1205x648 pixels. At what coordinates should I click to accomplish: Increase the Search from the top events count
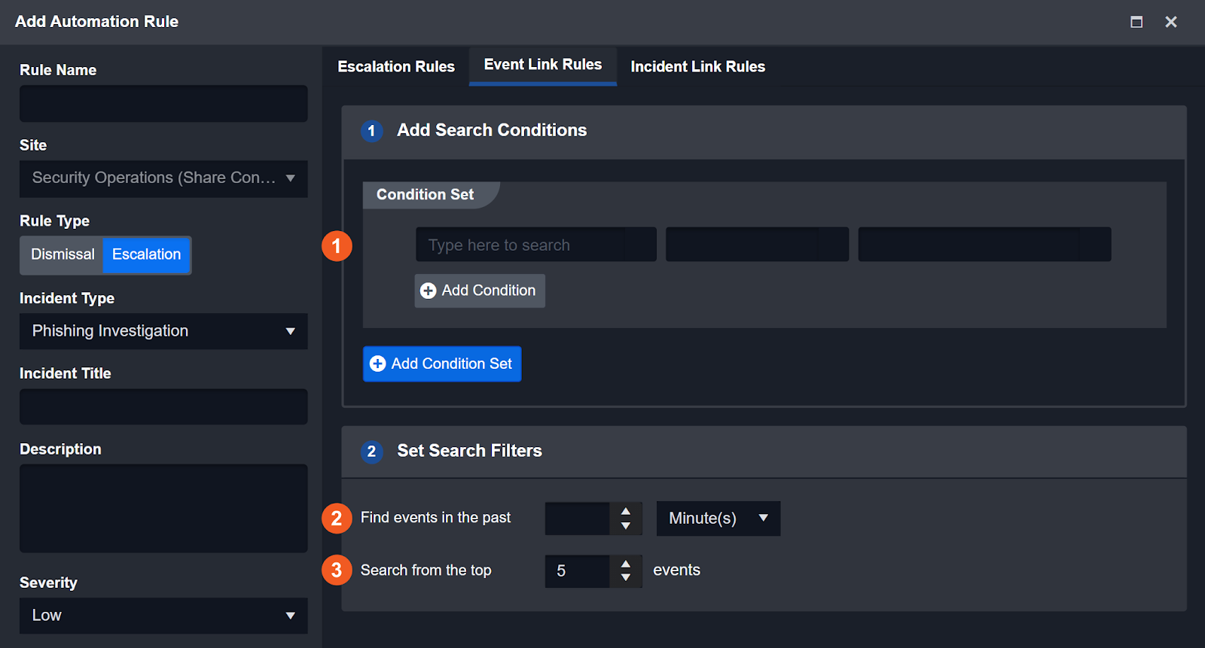626,563
